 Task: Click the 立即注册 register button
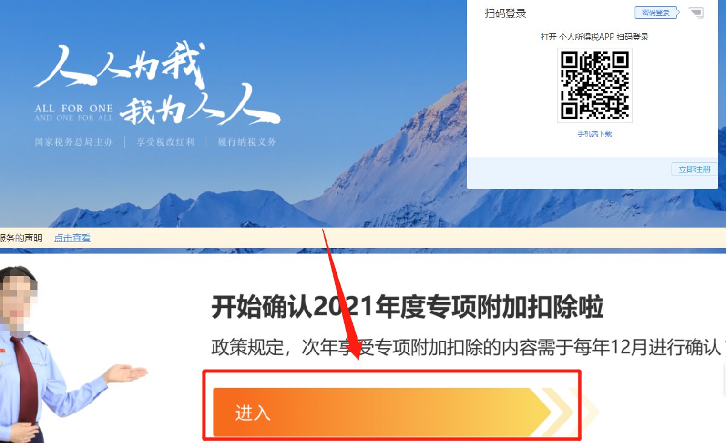[695, 169]
